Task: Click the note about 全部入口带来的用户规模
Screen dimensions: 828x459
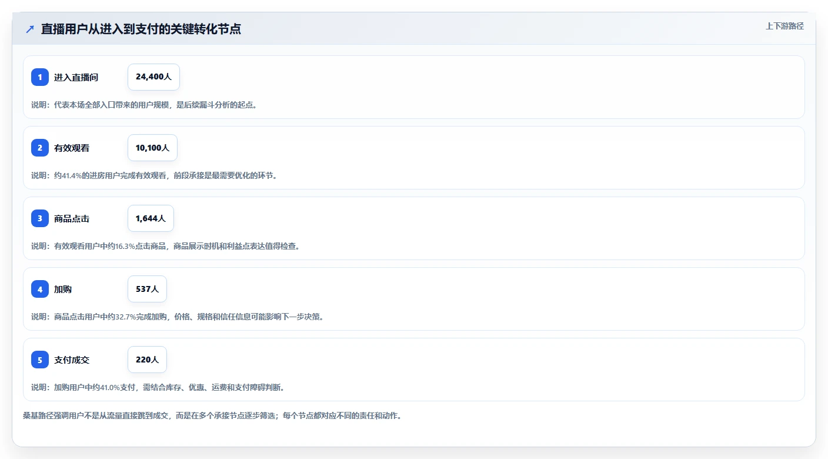Action: [x=145, y=105]
